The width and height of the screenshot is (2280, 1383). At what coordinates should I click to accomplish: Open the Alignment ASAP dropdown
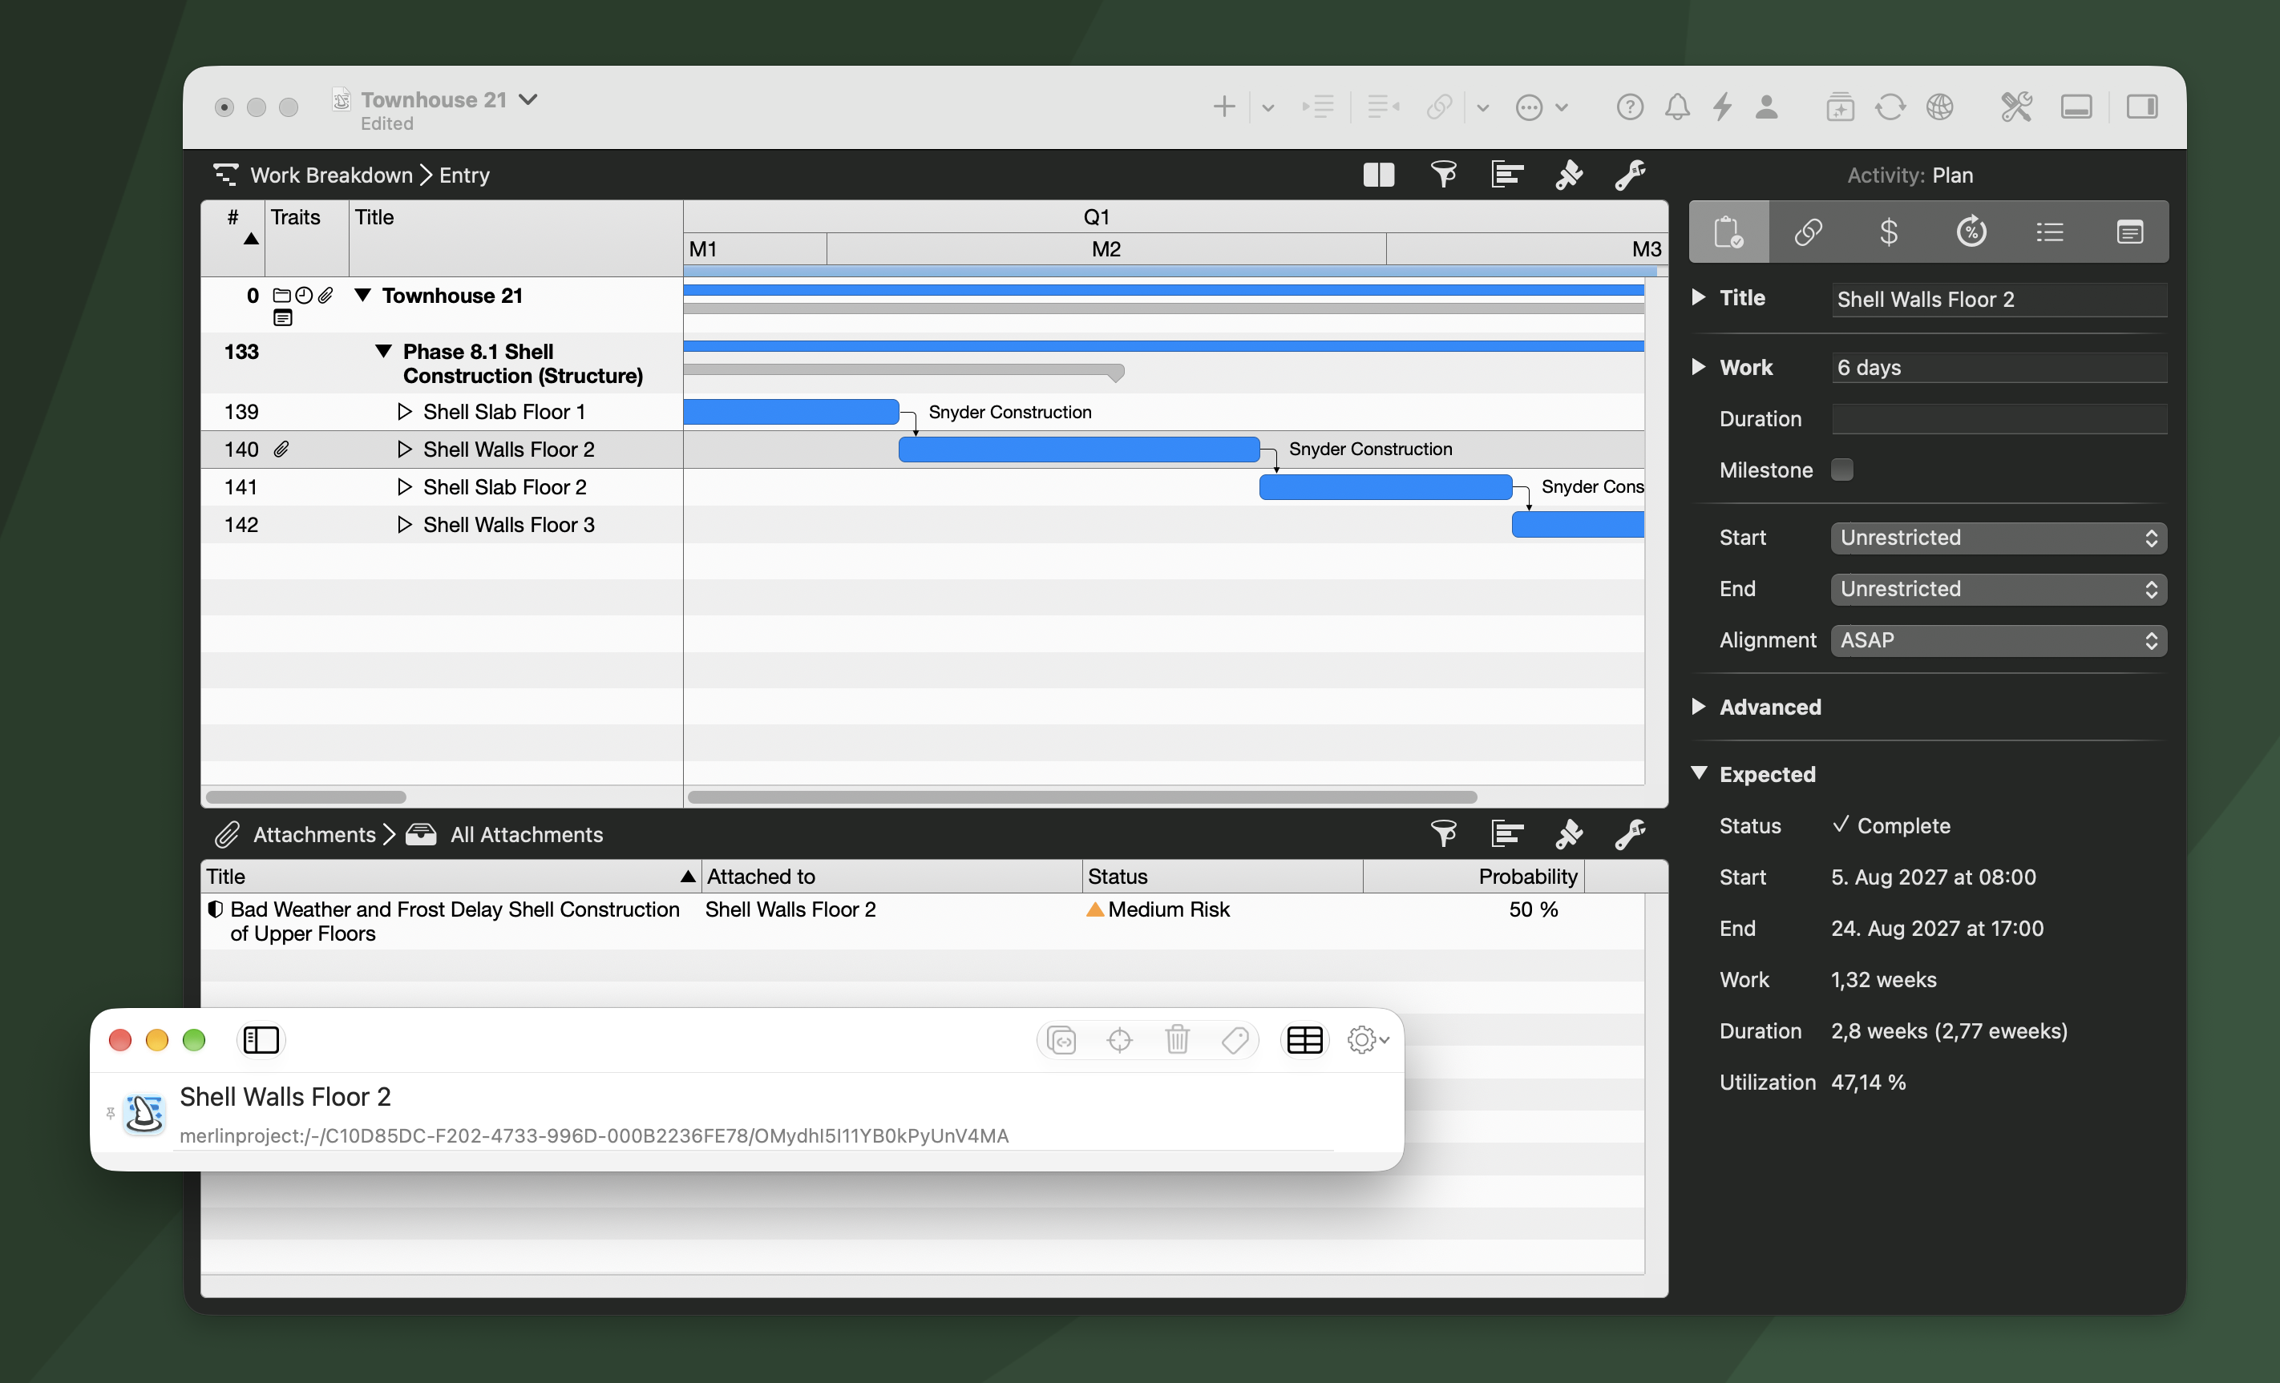1998,640
